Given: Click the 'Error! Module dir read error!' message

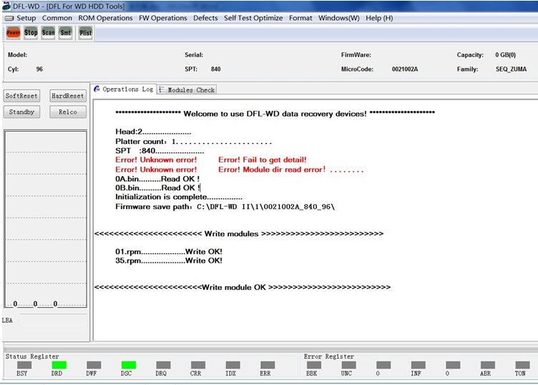Looking at the screenshot, I should [x=272, y=170].
